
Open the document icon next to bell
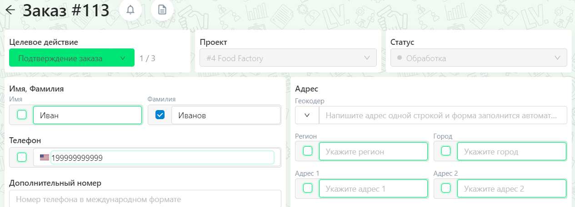[162, 10]
